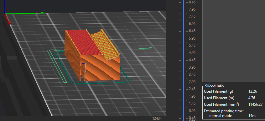Click the Estimated printing time label

pos(224,111)
